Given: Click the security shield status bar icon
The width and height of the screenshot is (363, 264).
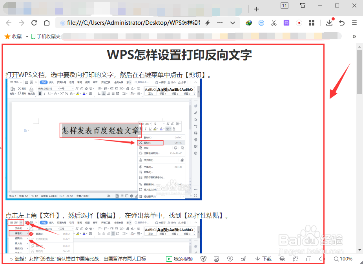Looking at the screenshot, I should [x=204, y=259].
